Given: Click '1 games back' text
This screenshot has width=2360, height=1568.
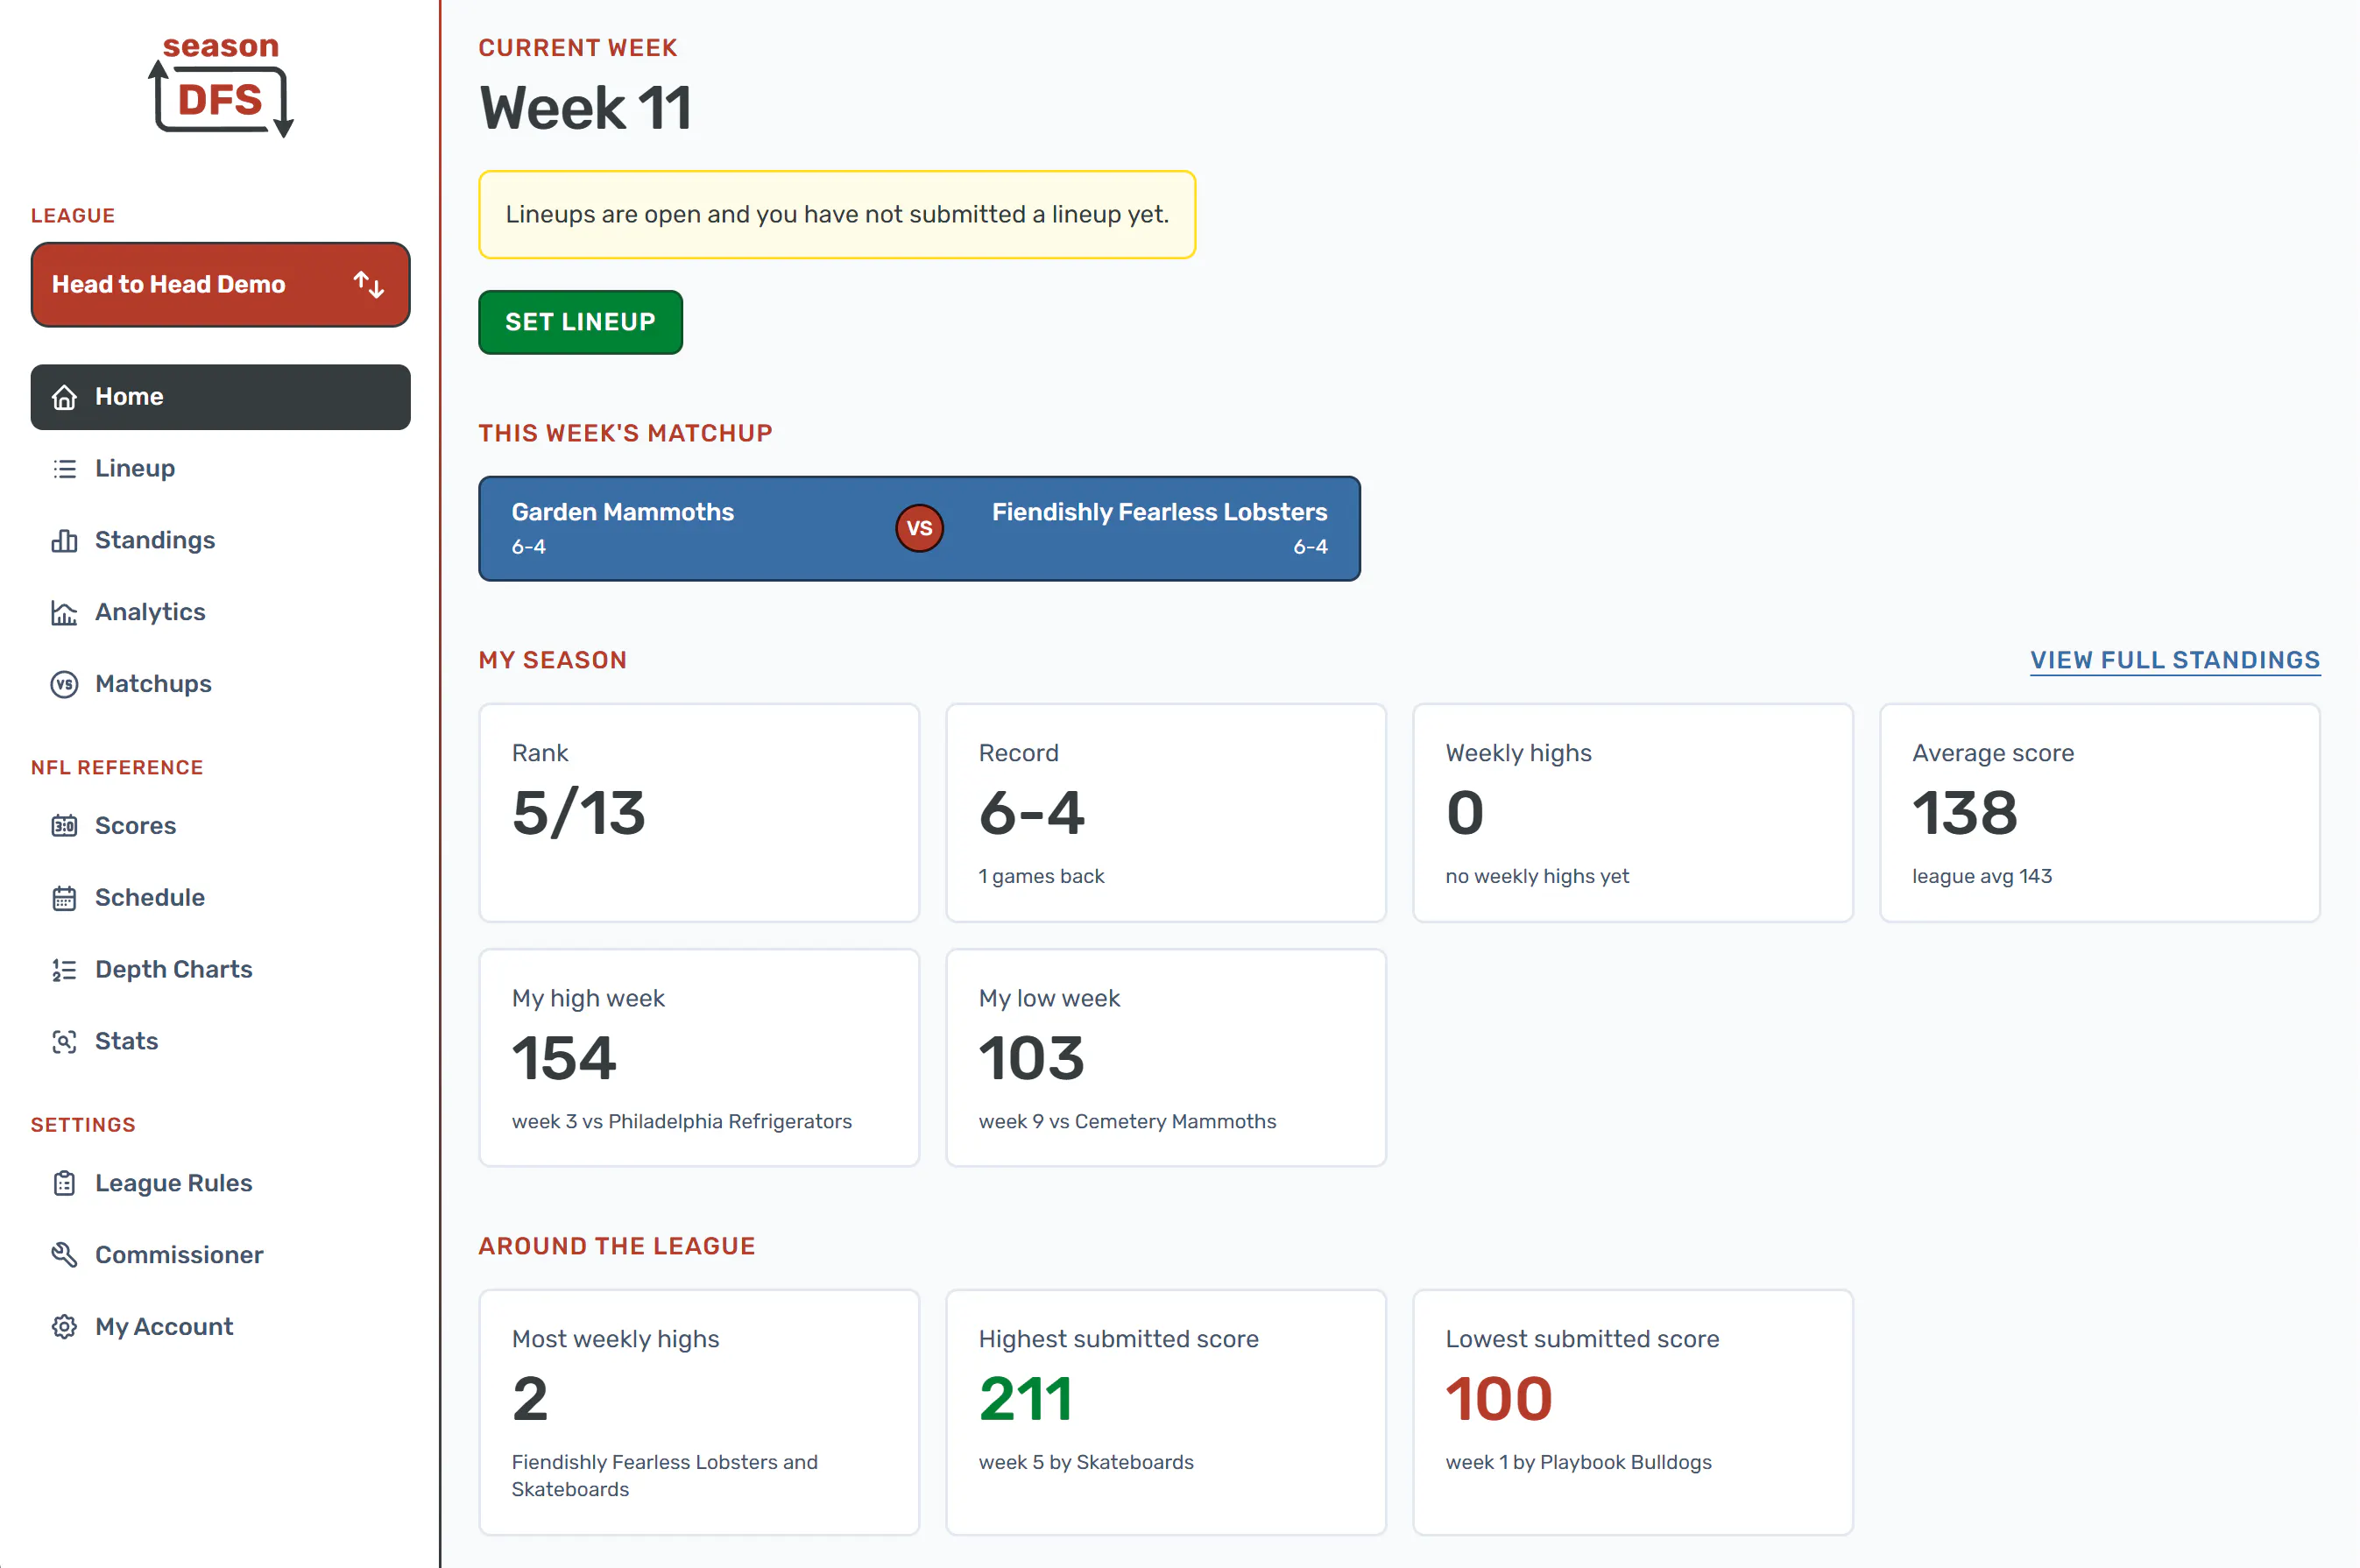Looking at the screenshot, I should [x=1041, y=877].
